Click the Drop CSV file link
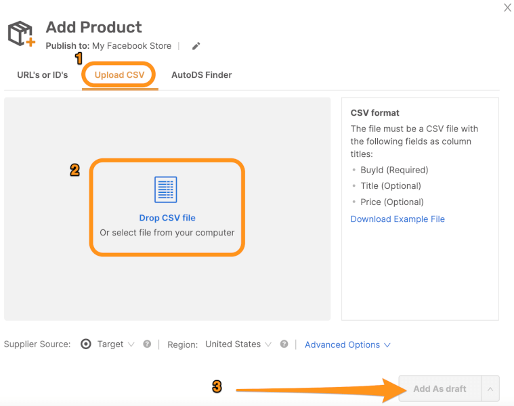 pyautogui.click(x=167, y=218)
